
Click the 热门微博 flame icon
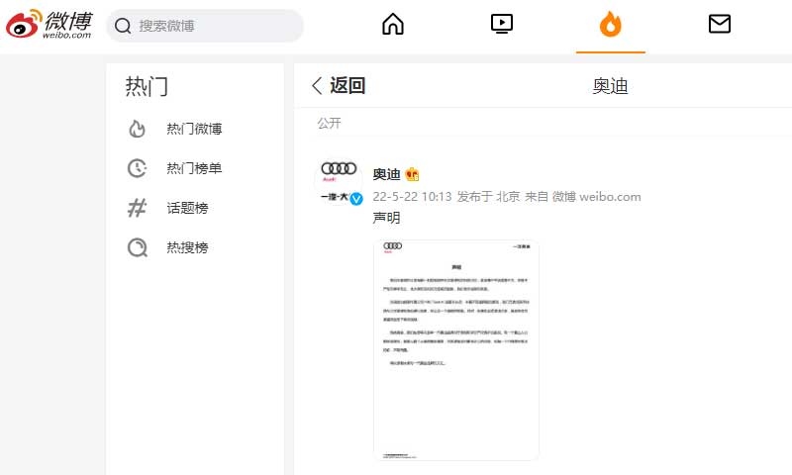pos(137,129)
